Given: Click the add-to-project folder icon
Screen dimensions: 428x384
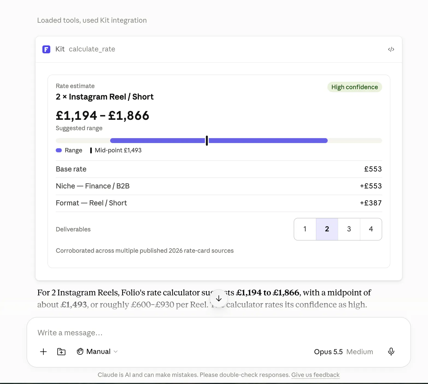Looking at the screenshot, I should pos(61,352).
